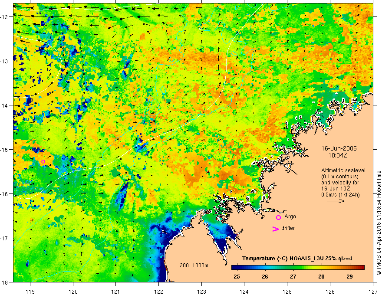Click the colorbar tick label '25'

point(237,277)
